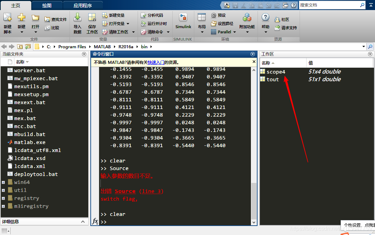Open the address bar path history dropdown
Image resolution: width=375 pixels, height=235 pixels.
[x=364, y=47]
